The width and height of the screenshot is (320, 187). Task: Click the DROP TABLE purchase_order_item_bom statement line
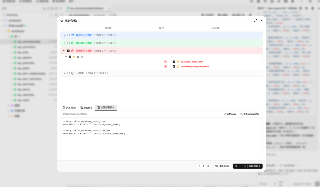coord(94,134)
